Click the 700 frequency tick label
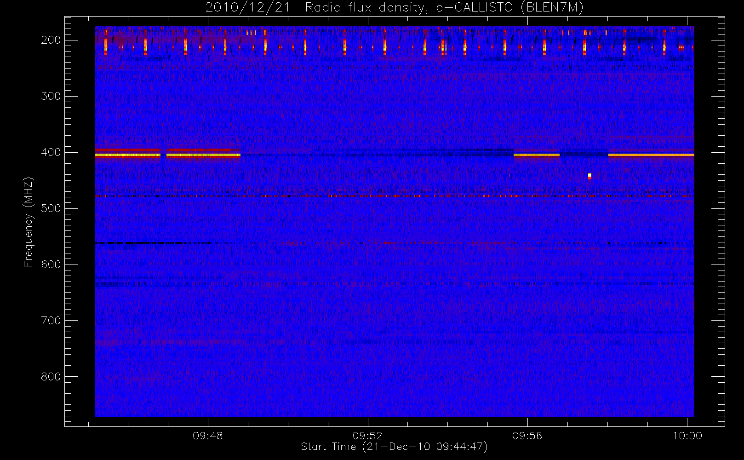The height and width of the screenshot is (460, 744). coord(51,321)
